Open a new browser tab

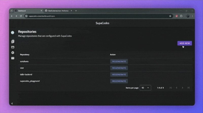click(76, 11)
